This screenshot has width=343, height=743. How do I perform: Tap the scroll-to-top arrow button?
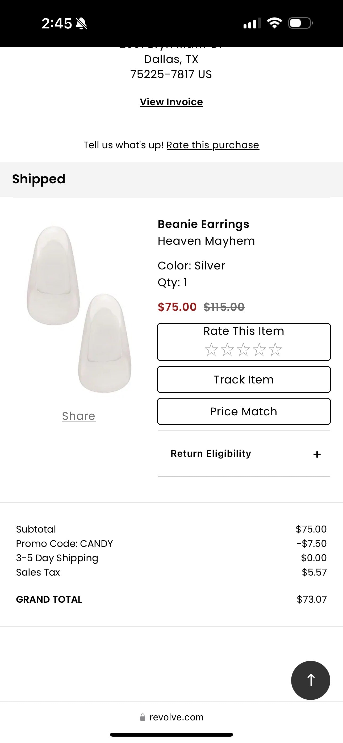point(310,680)
